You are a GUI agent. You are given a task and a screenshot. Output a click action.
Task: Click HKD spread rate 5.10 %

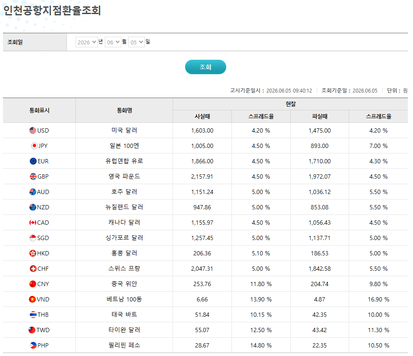pyautogui.click(x=261, y=254)
